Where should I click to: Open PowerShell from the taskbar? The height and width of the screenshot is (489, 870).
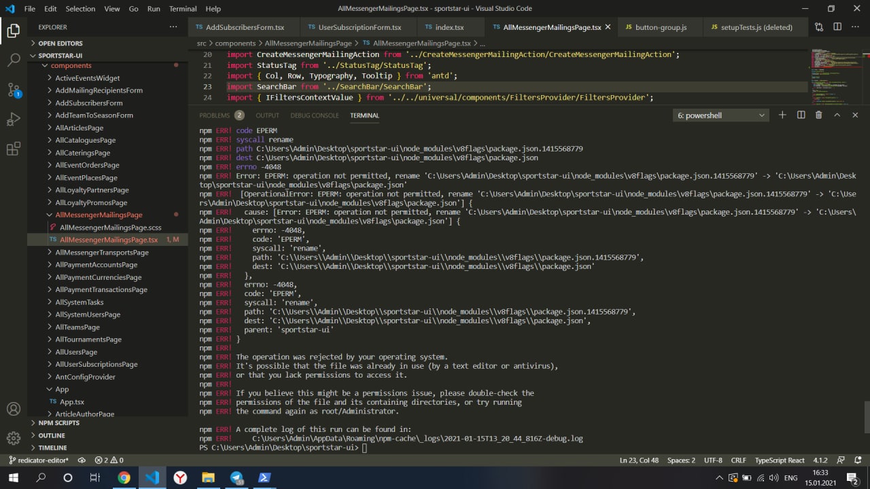[x=264, y=477]
